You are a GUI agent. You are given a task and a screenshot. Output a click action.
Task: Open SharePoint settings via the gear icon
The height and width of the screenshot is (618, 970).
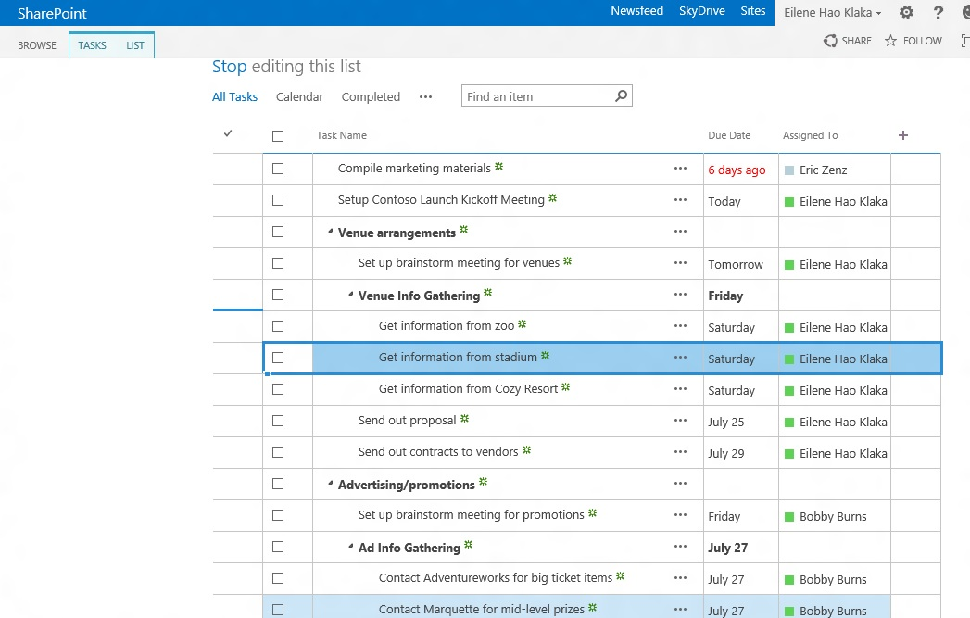(x=906, y=12)
